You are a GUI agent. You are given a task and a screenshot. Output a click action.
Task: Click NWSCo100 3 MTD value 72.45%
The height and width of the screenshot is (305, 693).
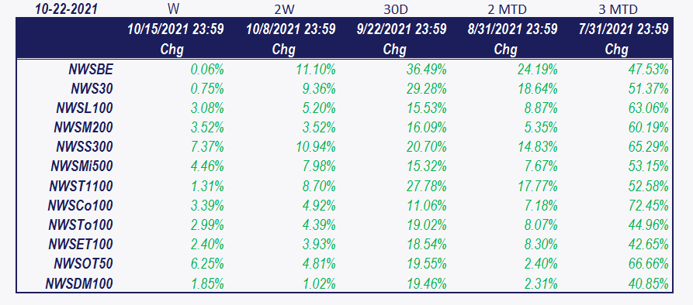tap(648, 205)
